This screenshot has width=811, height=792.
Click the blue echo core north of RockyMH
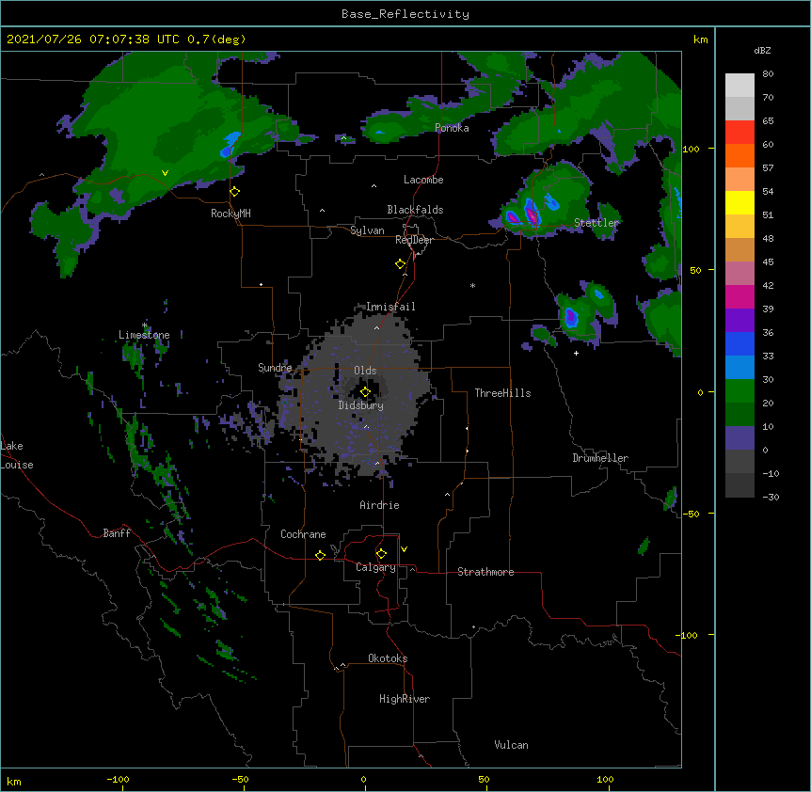pyautogui.click(x=231, y=144)
